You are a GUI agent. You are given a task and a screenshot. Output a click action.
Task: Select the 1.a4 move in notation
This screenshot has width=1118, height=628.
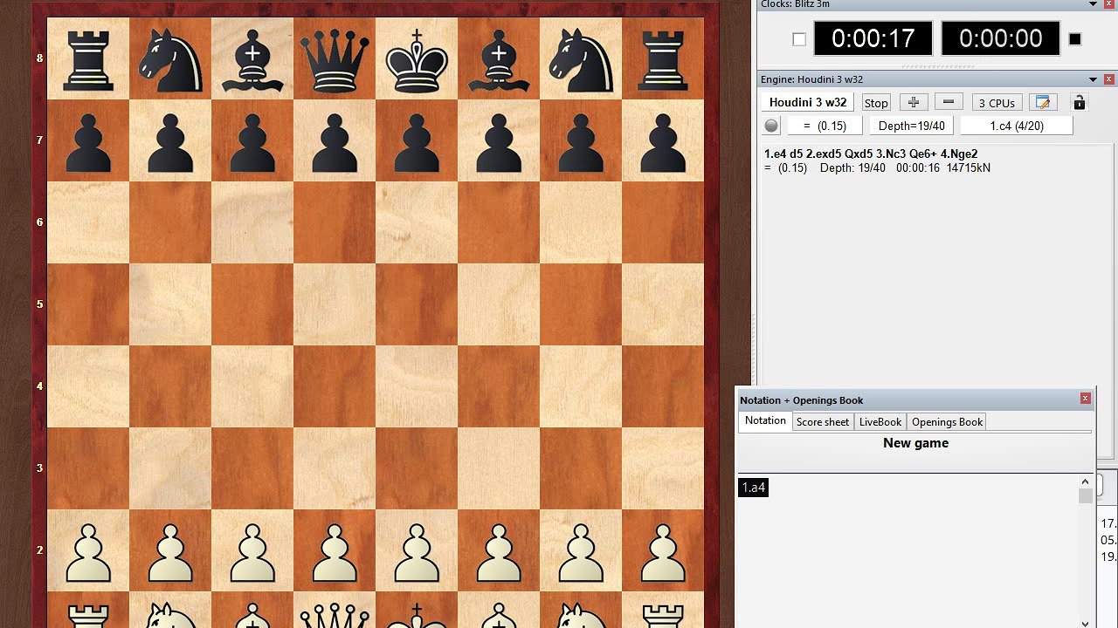coord(753,488)
